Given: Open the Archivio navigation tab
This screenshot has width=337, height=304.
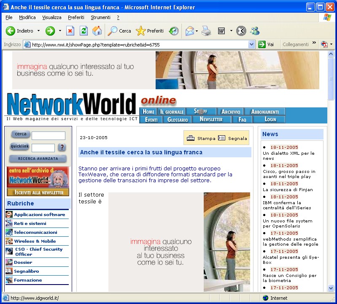Looking at the screenshot, I should (x=230, y=112).
